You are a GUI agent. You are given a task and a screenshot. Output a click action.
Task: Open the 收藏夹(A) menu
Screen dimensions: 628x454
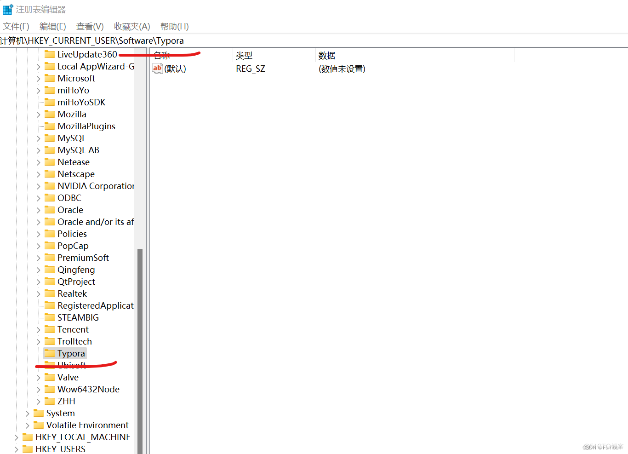(132, 27)
